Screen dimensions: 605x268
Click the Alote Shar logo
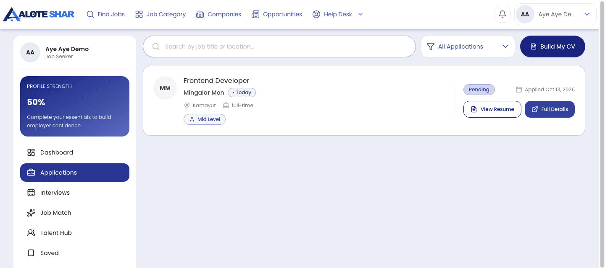point(39,14)
